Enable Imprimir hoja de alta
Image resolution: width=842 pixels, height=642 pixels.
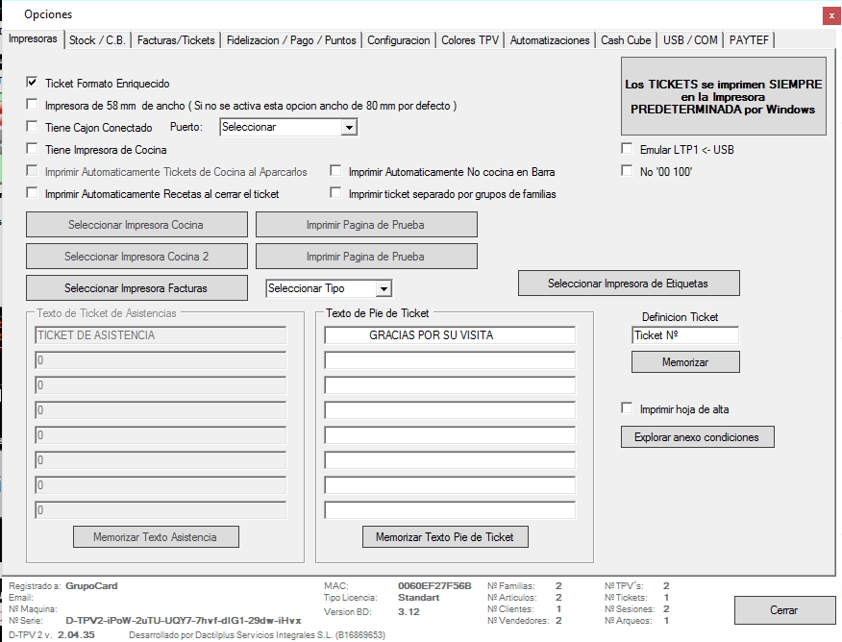point(627,407)
